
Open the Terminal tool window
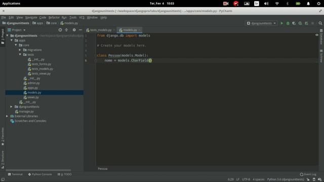(x=15, y=174)
